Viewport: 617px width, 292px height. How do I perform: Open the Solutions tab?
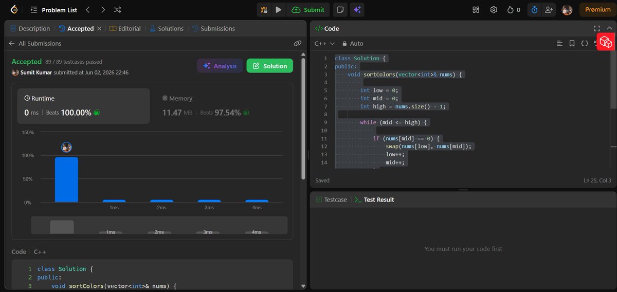click(x=166, y=29)
